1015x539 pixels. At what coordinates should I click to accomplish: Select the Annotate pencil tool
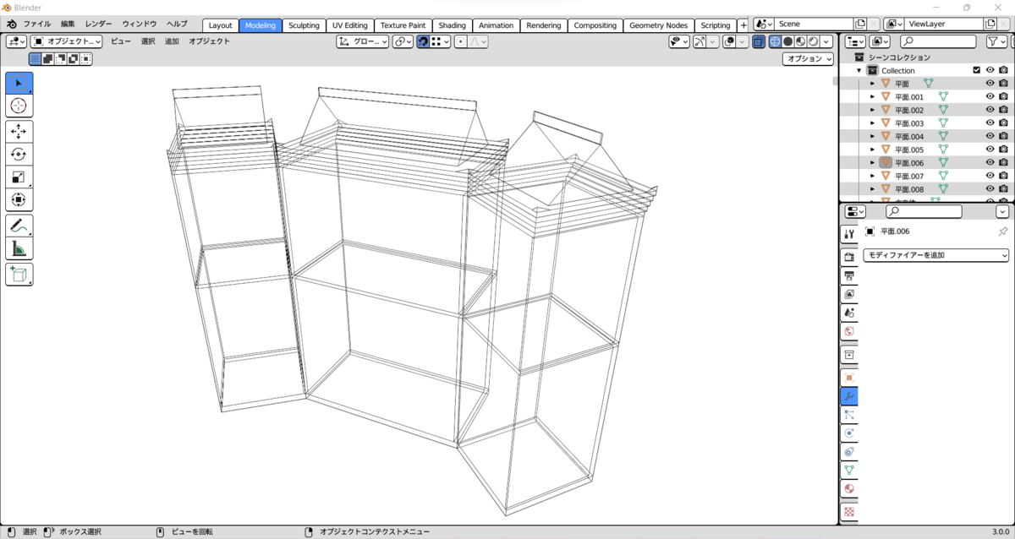19,226
